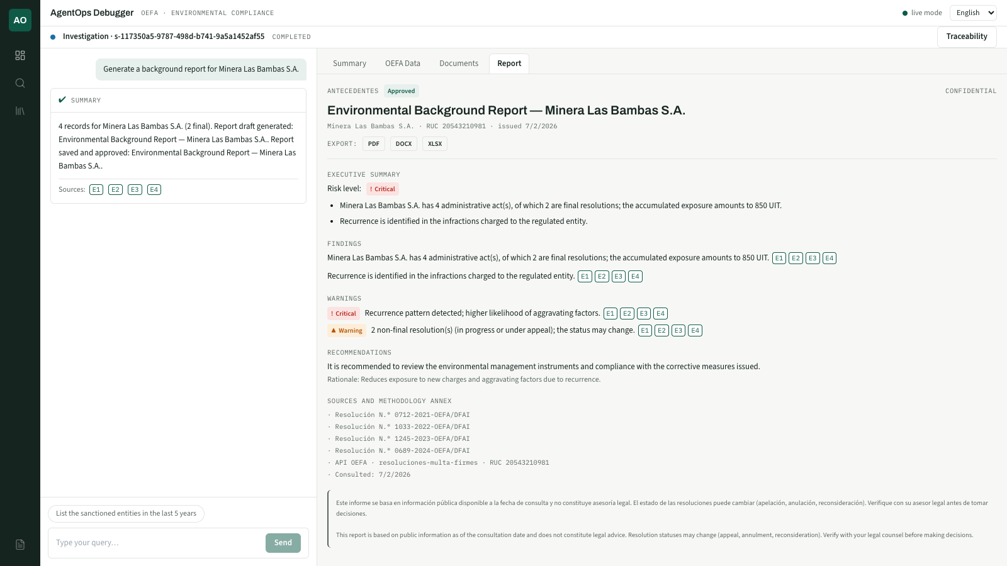The width and height of the screenshot is (1007, 566).
Task: Export the report as PDF
Action: [x=374, y=144]
